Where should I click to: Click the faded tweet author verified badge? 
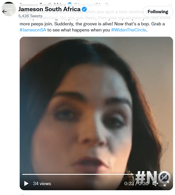[70, 5]
